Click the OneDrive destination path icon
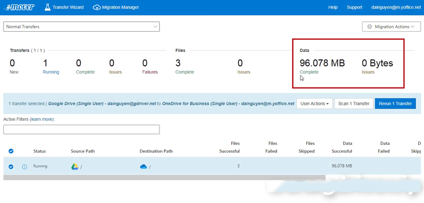Viewport: 424px width, 203px height. click(143, 167)
